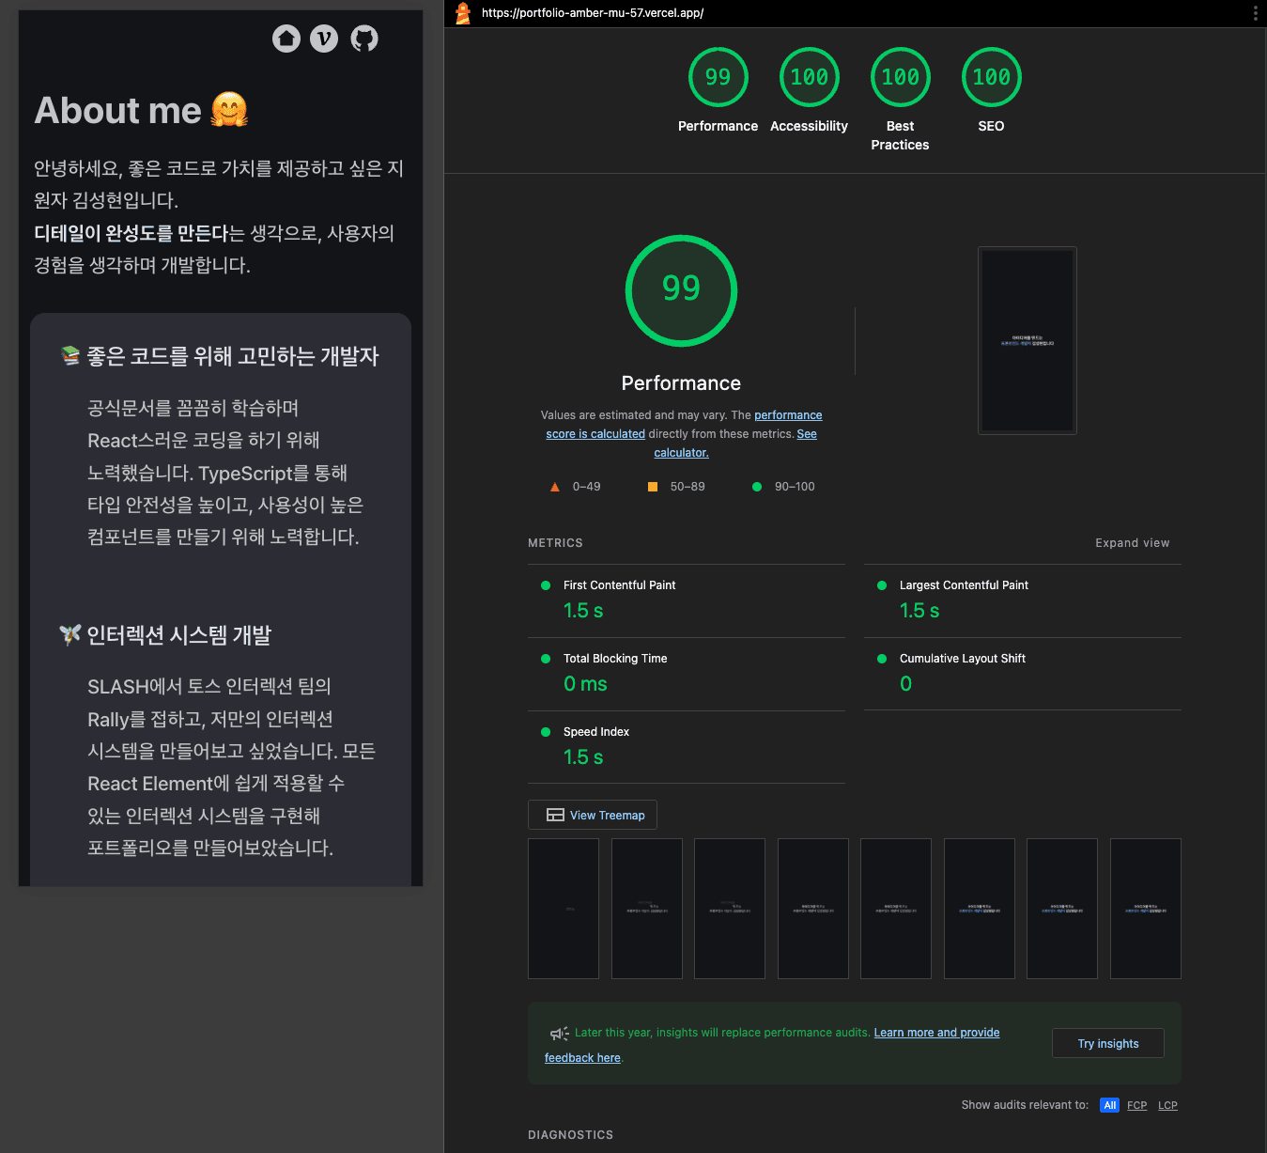Image resolution: width=1267 pixels, height=1153 pixels.
Task: Click the Lighthouse logo next to the URL
Action: [461, 13]
